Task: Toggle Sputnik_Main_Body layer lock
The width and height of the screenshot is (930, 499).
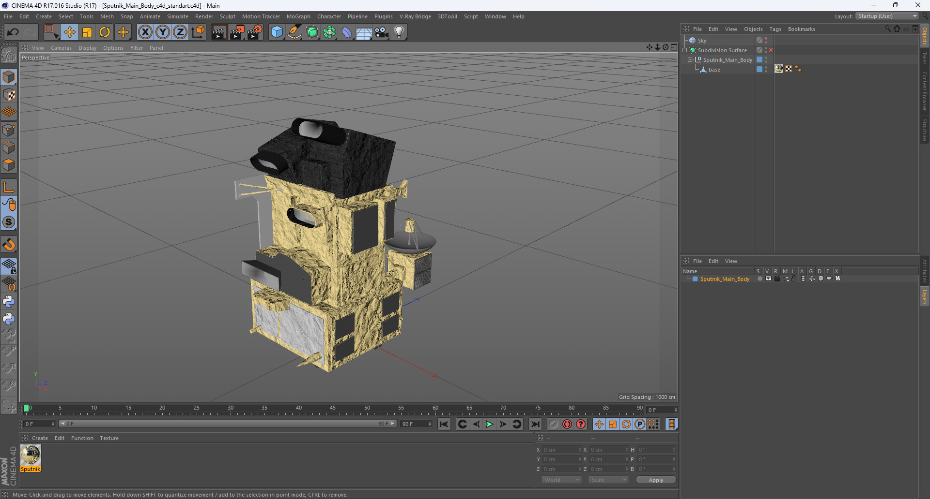Action: (x=794, y=279)
